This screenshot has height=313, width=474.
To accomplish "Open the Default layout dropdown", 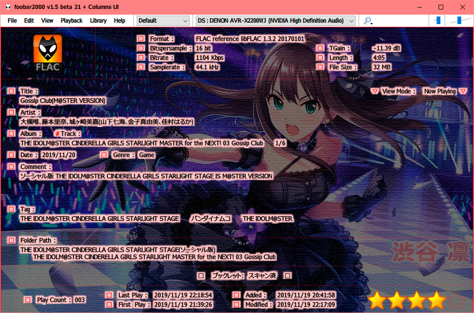I will click(x=163, y=20).
